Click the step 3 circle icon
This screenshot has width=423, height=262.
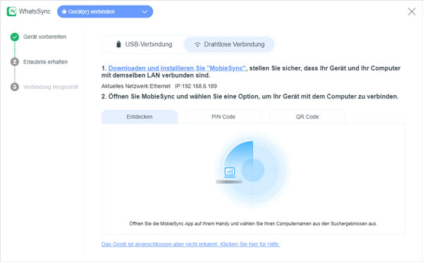click(x=15, y=87)
